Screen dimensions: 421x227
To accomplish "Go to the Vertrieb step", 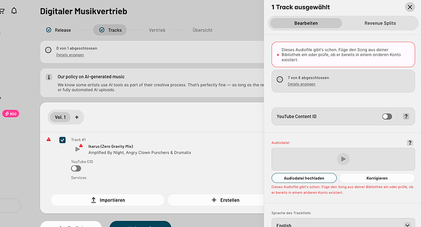I will point(157,30).
